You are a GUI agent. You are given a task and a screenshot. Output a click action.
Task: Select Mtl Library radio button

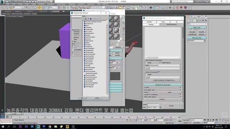73,32
